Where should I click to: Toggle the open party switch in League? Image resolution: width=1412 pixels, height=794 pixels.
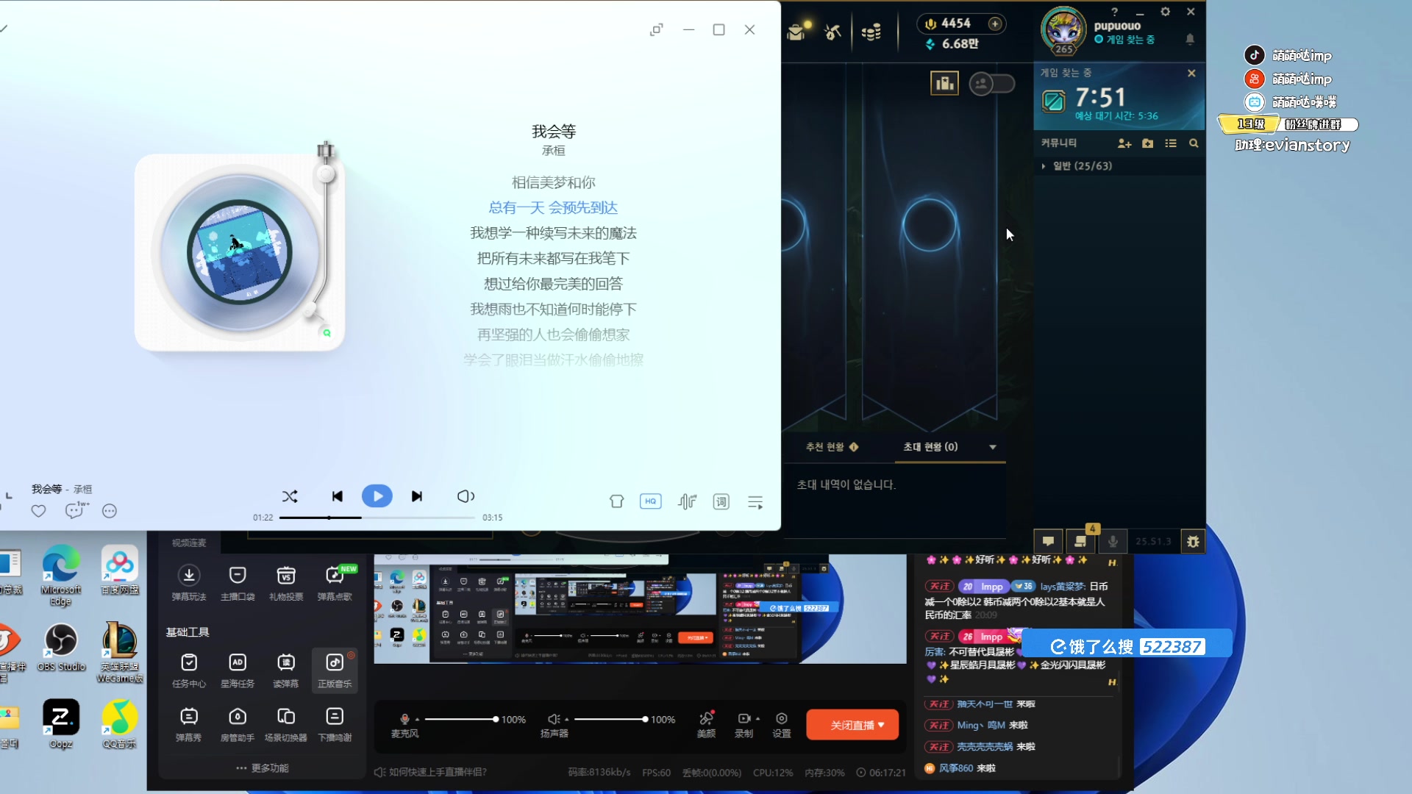click(x=992, y=84)
